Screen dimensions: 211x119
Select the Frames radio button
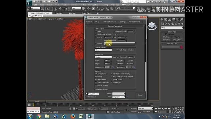click(x=96, y=44)
